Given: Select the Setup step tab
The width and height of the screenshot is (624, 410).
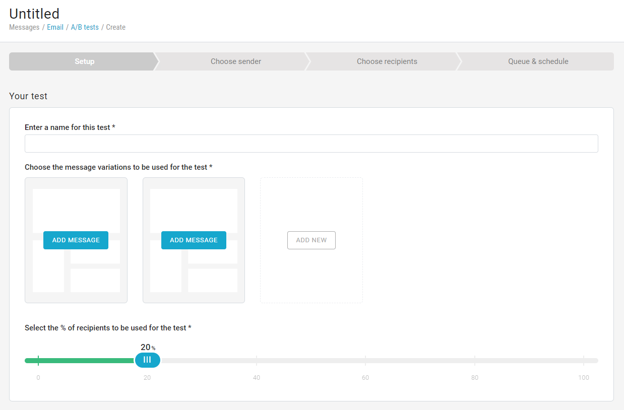Looking at the screenshot, I should tap(84, 61).
